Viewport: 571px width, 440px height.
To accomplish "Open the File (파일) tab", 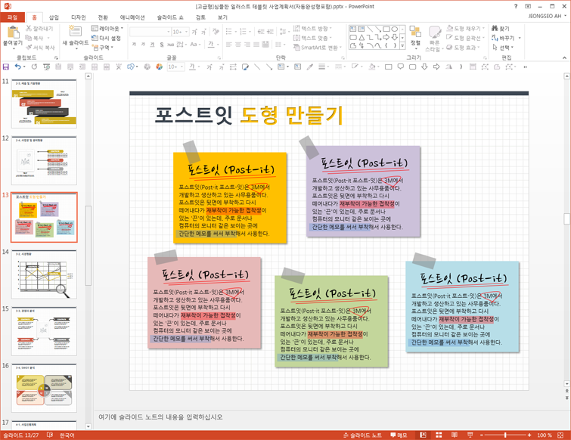I will point(12,17).
